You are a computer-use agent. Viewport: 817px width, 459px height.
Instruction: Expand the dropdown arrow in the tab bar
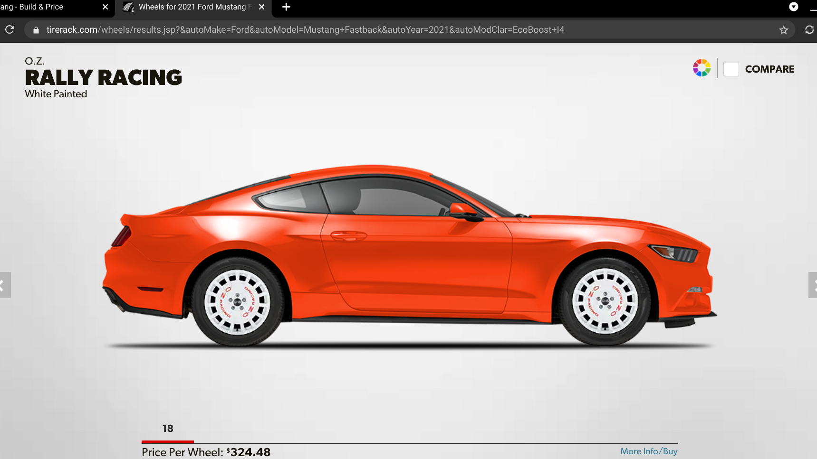point(794,7)
